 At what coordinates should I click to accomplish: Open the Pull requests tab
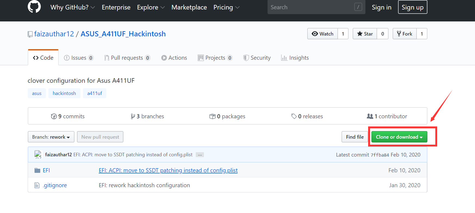(x=127, y=58)
